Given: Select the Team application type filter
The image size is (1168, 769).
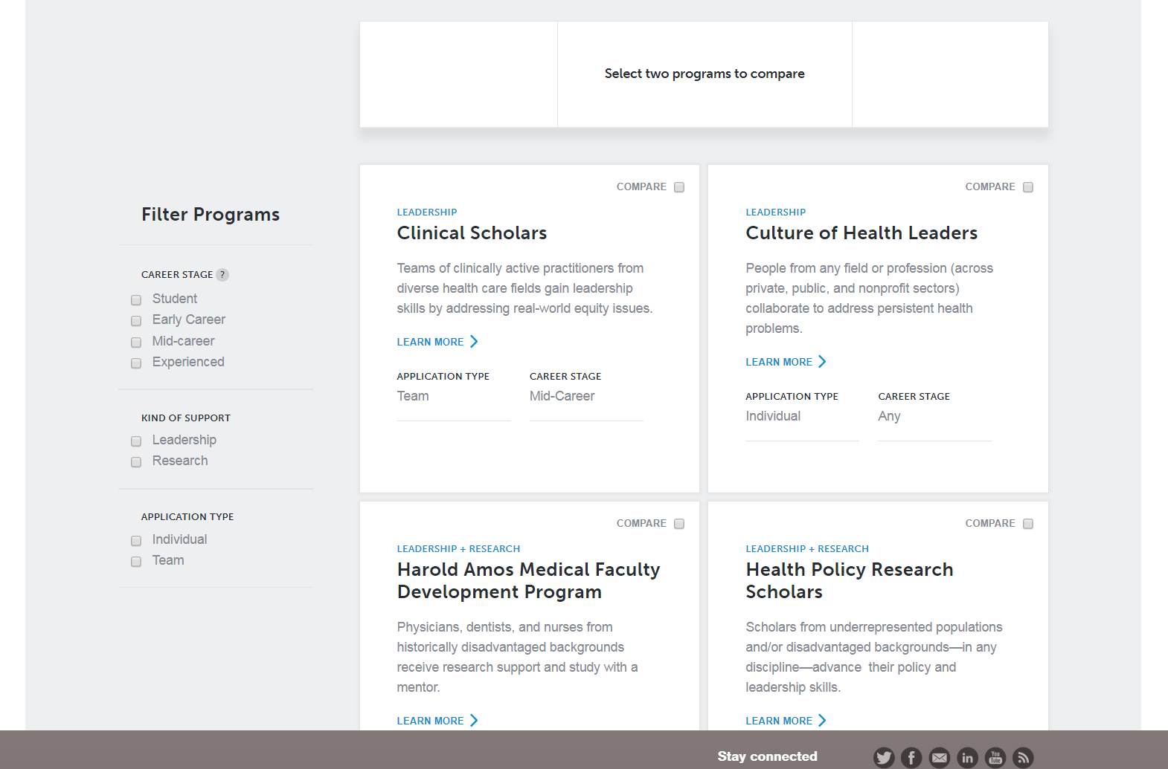Looking at the screenshot, I should 136,562.
